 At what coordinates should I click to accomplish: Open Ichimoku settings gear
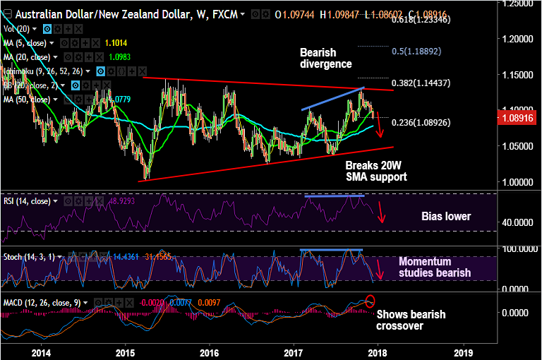click(x=111, y=71)
